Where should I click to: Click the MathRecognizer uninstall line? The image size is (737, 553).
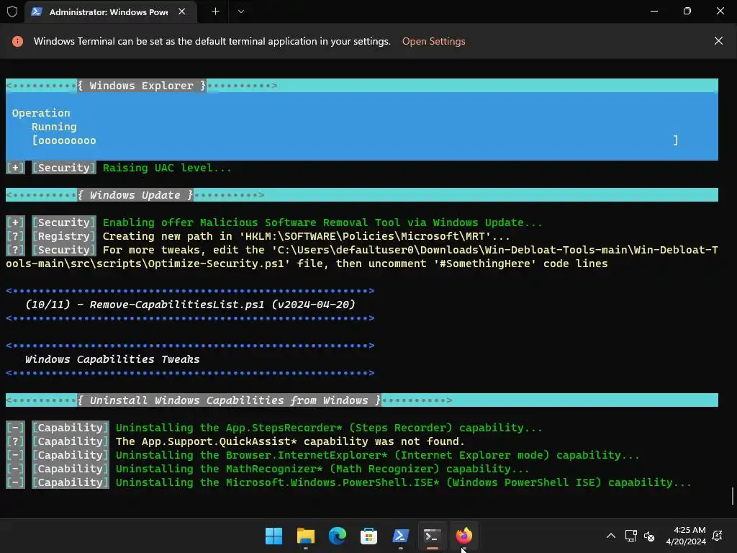[x=322, y=469]
